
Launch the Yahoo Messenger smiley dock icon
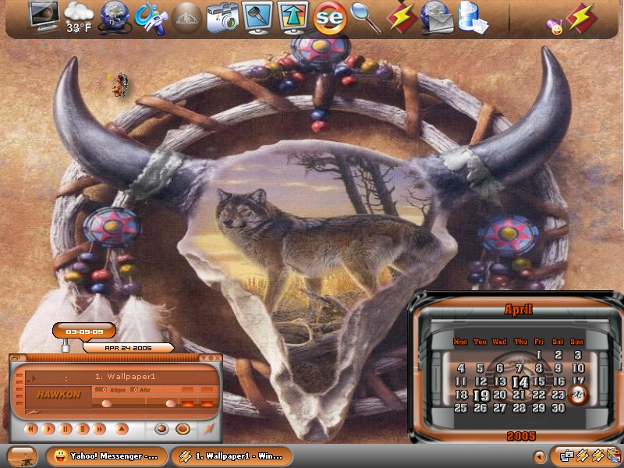point(555,27)
